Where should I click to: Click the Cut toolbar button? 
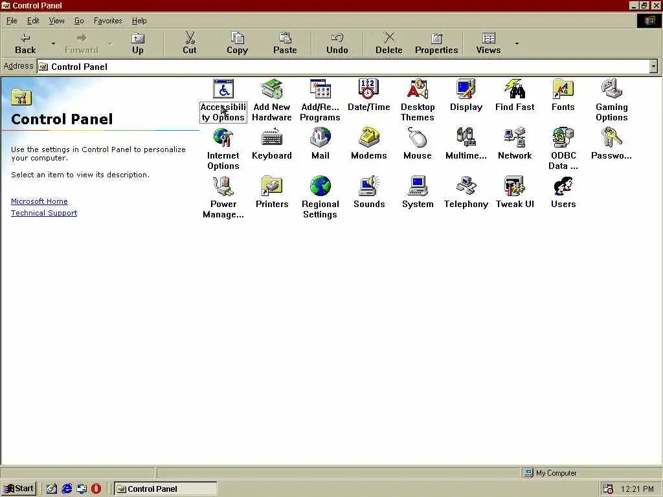click(x=190, y=43)
